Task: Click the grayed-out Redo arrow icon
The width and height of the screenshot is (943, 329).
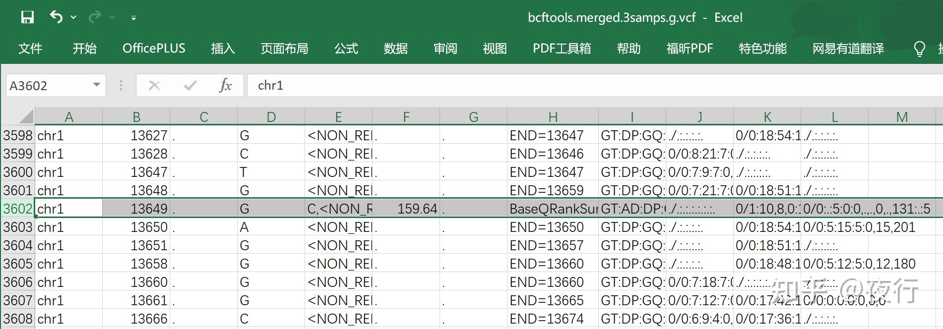Action: click(94, 17)
